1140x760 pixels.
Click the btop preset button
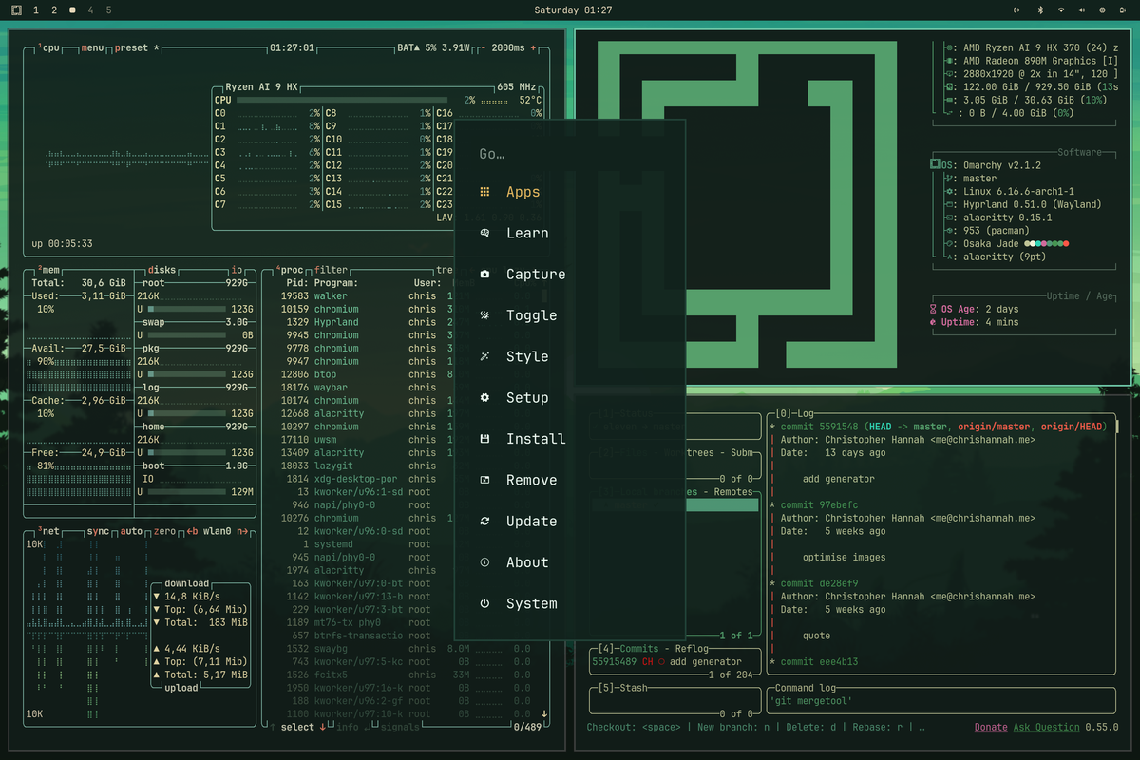point(138,47)
